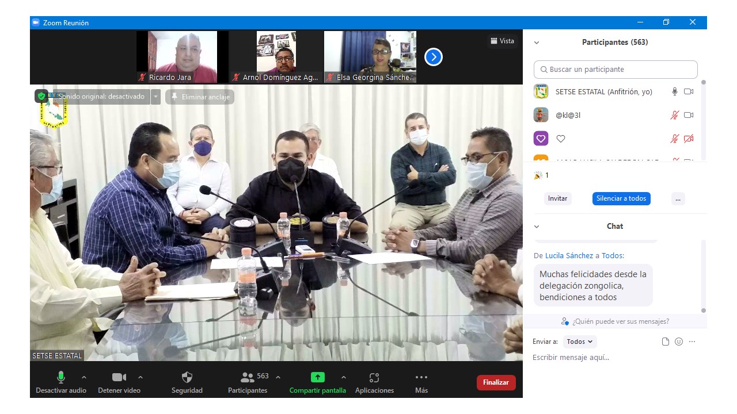Open the arrow menu beside toolbar Participantes
Screen dimensions: 737x414
pyautogui.click(x=278, y=377)
